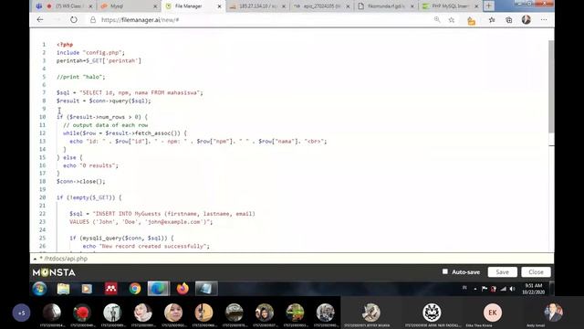Show more participants with +5 badge
The width and height of the screenshot is (584, 329).
point(21,313)
